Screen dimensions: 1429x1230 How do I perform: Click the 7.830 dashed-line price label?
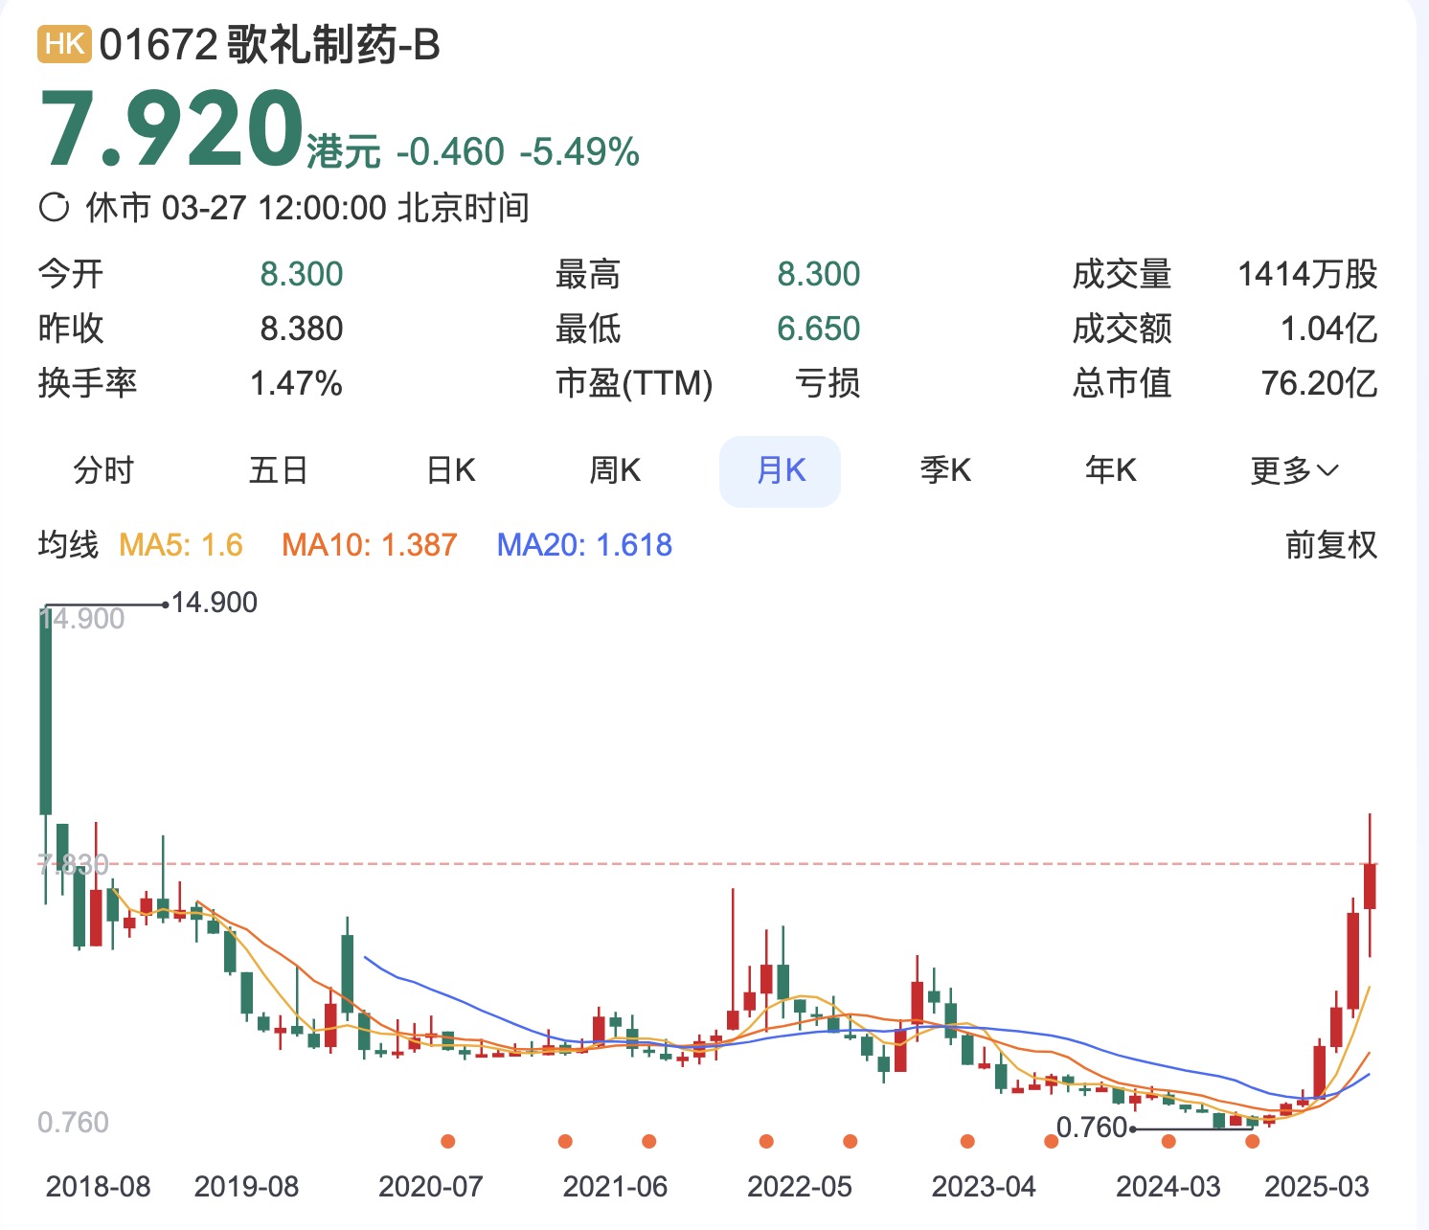coord(73,865)
